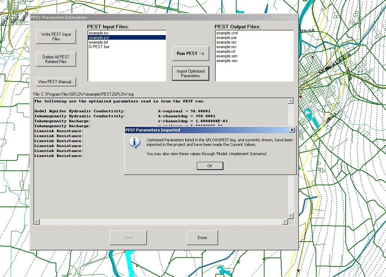This screenshot has height=277, width=386.
Task: Close the PEST Parameters Imported dialog
Action: [292, 130]
